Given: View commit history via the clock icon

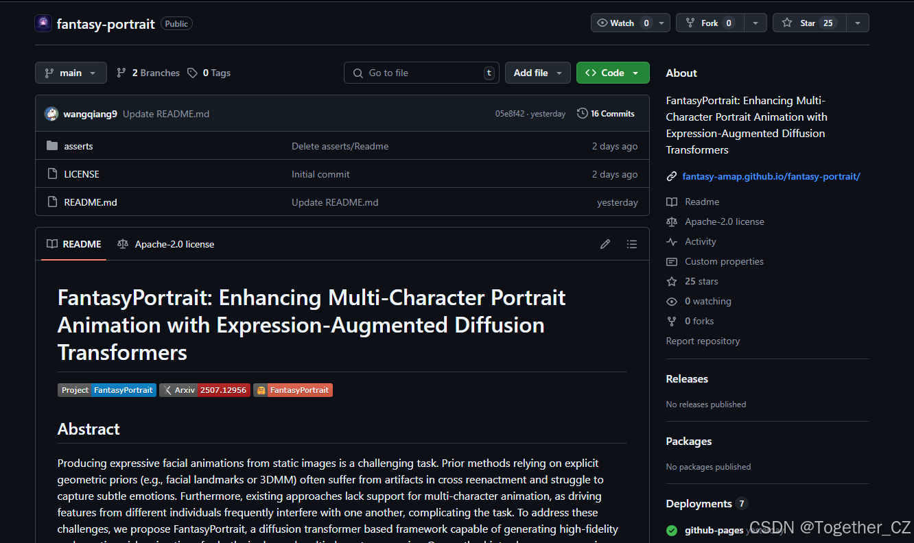Looking at the screenshot, I should pos(583,113).
